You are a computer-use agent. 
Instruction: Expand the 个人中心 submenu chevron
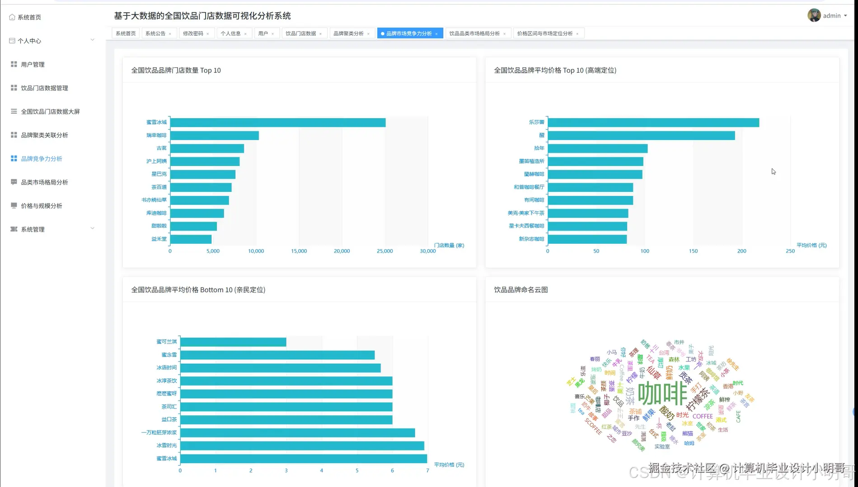(x=92, y=40)
